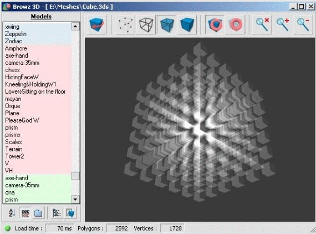316x234 pixels.
Task: Toggle the cube with ring overlay button
Action: click(215, 24)
